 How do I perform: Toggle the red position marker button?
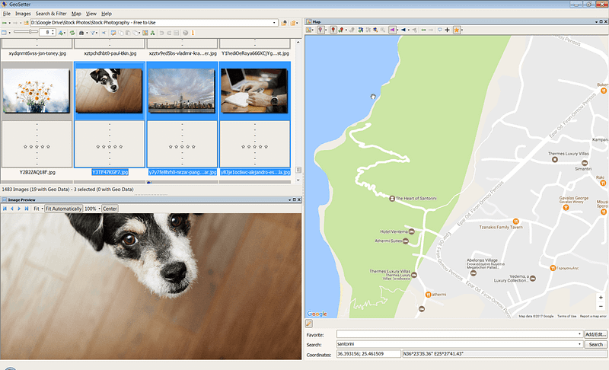click(333, 30)
